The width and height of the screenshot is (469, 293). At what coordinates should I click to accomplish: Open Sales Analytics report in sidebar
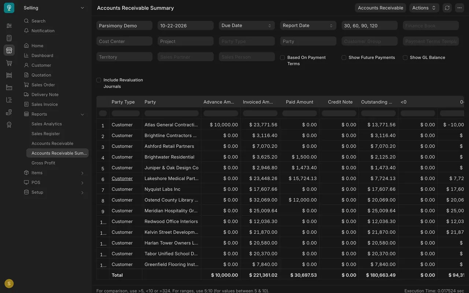point(47,124)
